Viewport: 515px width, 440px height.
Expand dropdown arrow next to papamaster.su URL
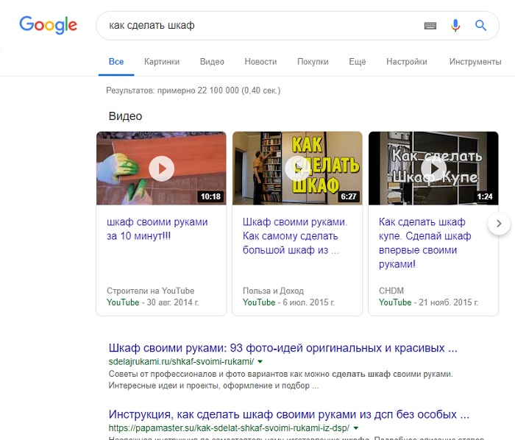[x=356, y=427]
